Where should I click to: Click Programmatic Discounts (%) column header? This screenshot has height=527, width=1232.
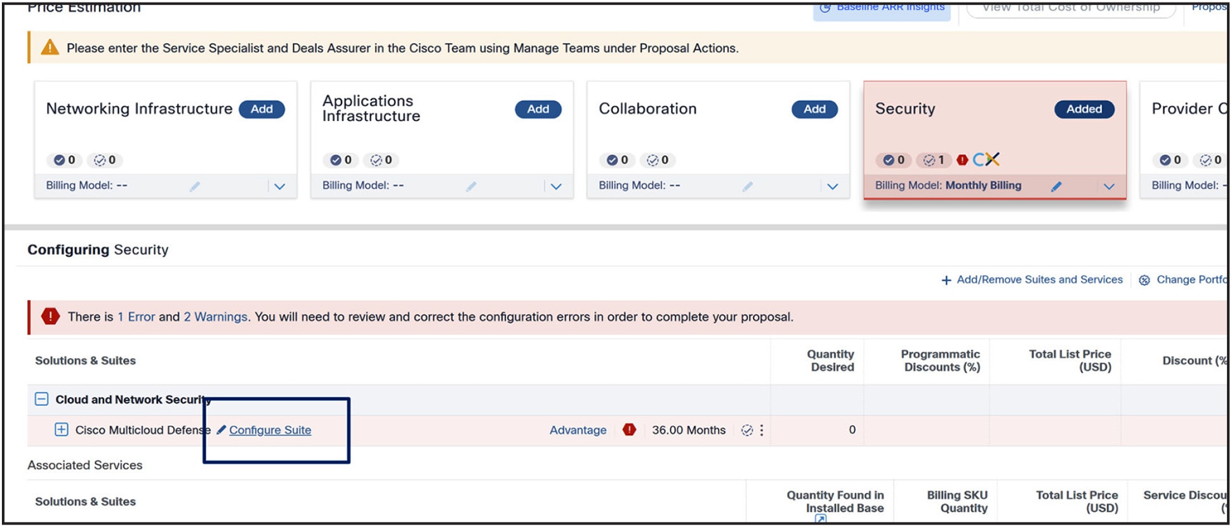(x=941, y=360)
